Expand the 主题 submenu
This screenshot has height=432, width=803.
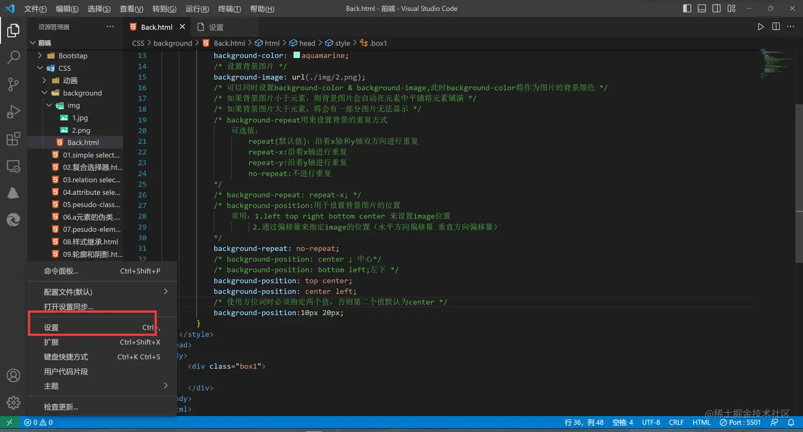point(102,386)
